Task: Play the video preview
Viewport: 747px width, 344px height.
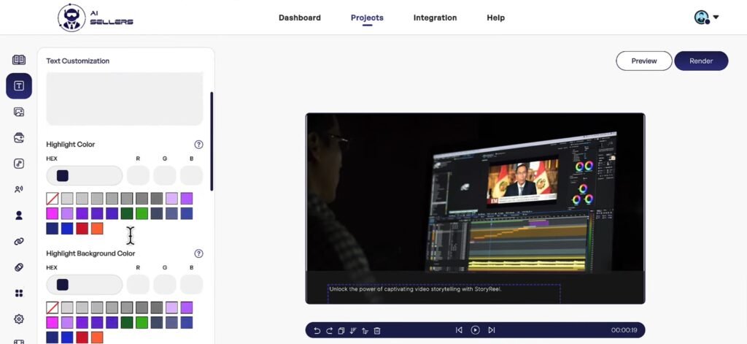Action: point(475,330)
